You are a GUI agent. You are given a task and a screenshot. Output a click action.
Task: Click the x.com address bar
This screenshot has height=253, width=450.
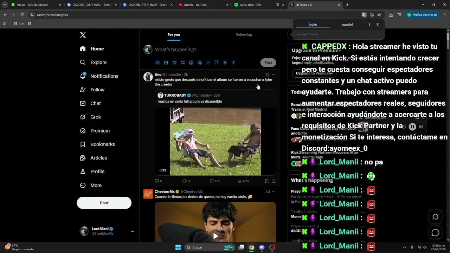[x=197, y=15]
